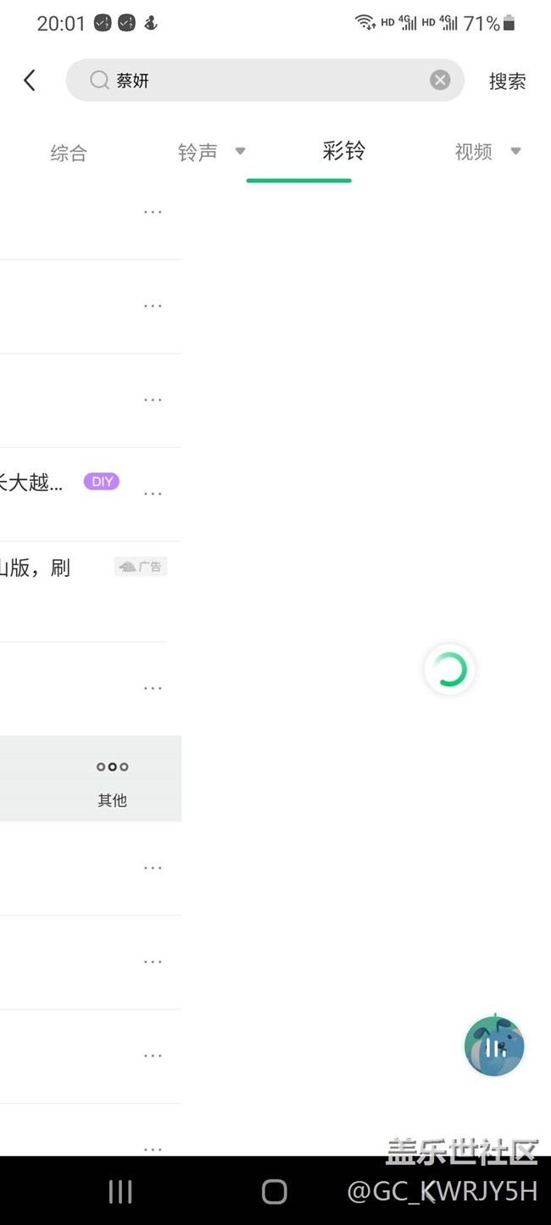Open the 视频 tab

(473, 152)
